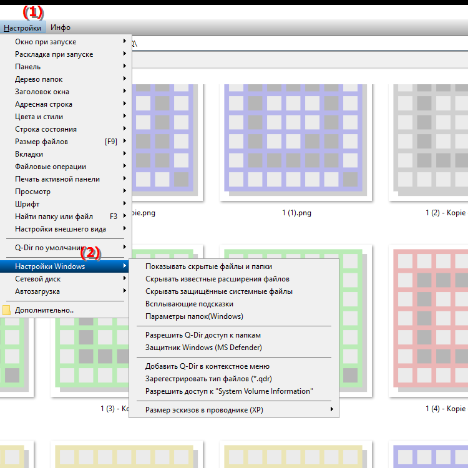Expand Окно при запуске submenu
468x468 pixels.
[66, 41]
